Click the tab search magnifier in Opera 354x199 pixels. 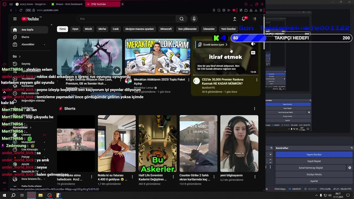(x=246, y=4)
